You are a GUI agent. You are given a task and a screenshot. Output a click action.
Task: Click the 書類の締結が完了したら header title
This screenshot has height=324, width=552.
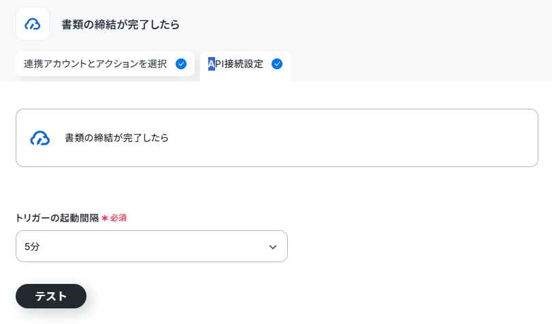click(120, 24)
